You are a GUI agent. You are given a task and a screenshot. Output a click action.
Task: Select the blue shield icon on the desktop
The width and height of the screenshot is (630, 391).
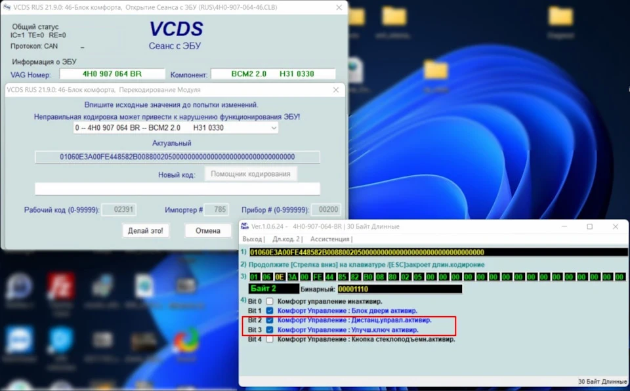click(60, 340)
